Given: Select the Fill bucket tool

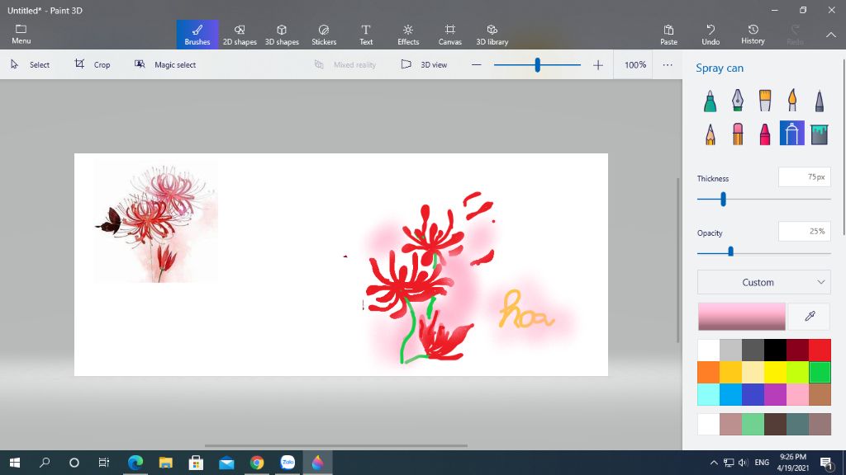Looking at the screenshot, I should [x=820, y=134].
